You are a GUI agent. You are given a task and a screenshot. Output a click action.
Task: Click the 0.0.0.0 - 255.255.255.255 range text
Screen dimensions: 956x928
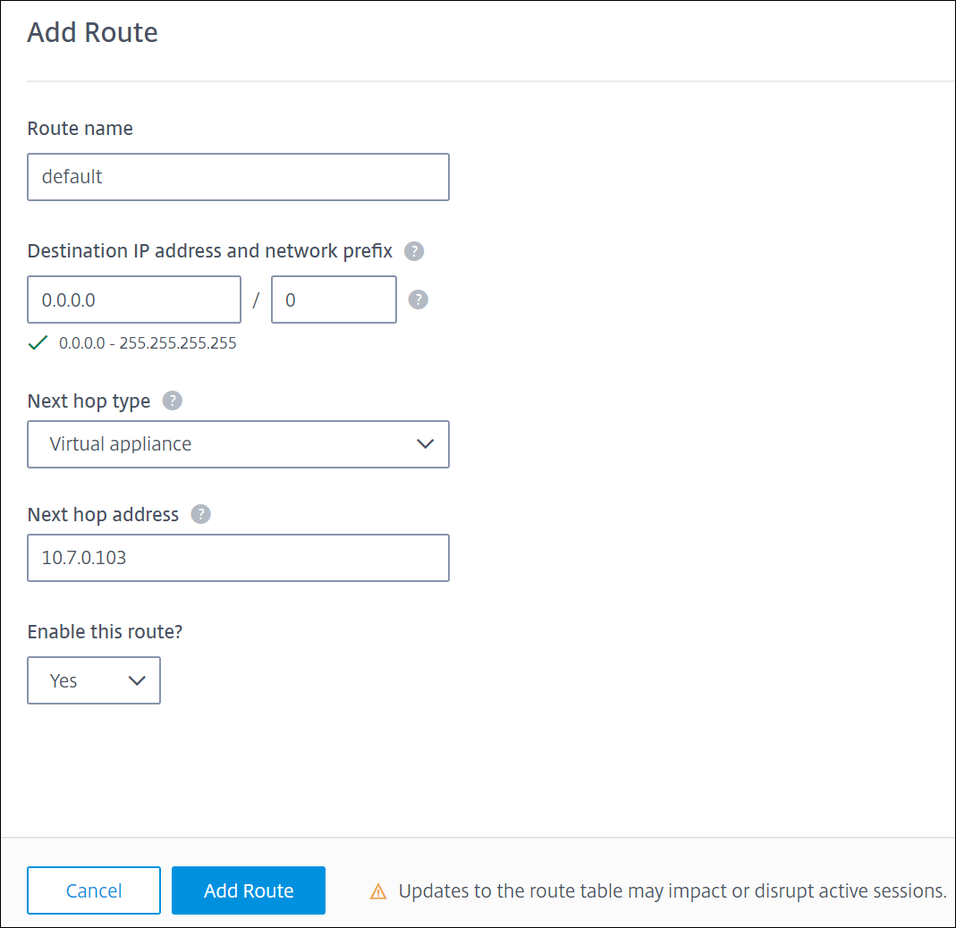click(x=148, y=343)
